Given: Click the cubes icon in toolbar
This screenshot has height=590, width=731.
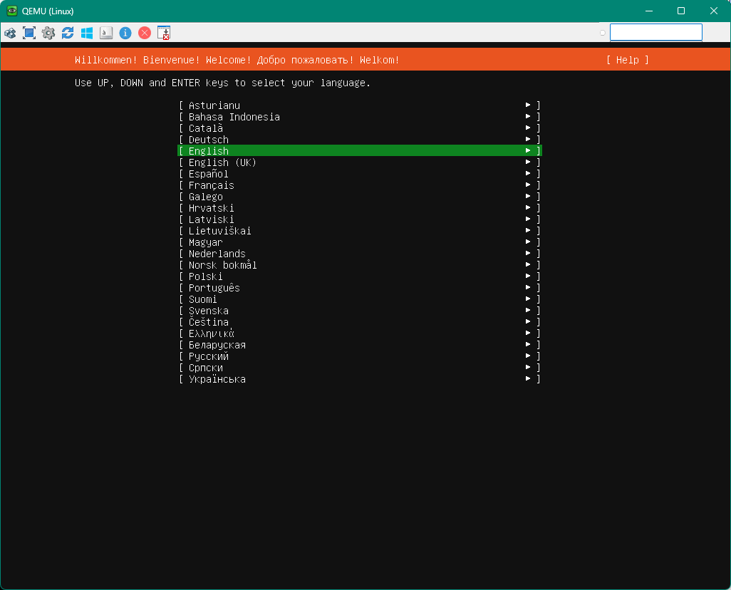Looking at the screenshot, I should coord(10,33).
